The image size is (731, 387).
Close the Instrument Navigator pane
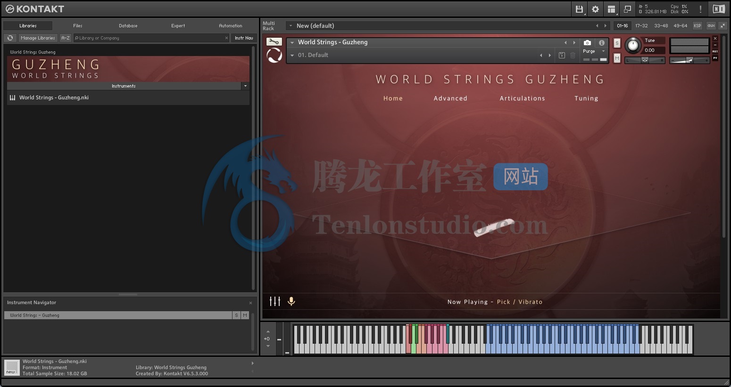(x=250, y=303)
